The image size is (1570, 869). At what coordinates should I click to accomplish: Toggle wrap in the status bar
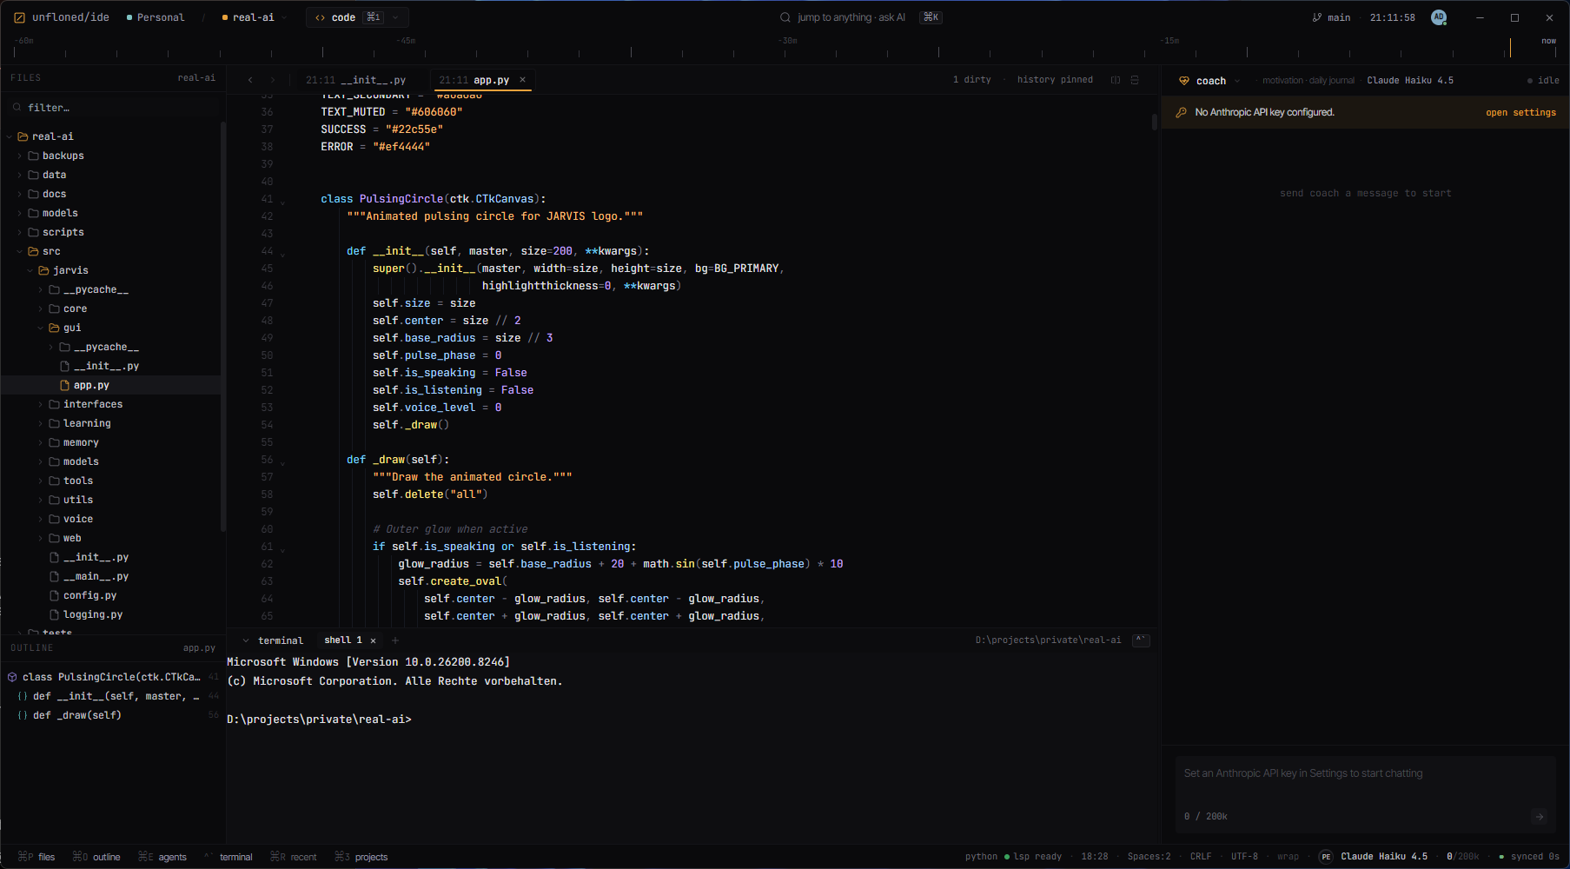[x=1288, y=857]
